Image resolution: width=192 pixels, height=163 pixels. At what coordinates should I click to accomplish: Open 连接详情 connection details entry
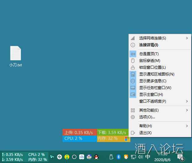149,45
